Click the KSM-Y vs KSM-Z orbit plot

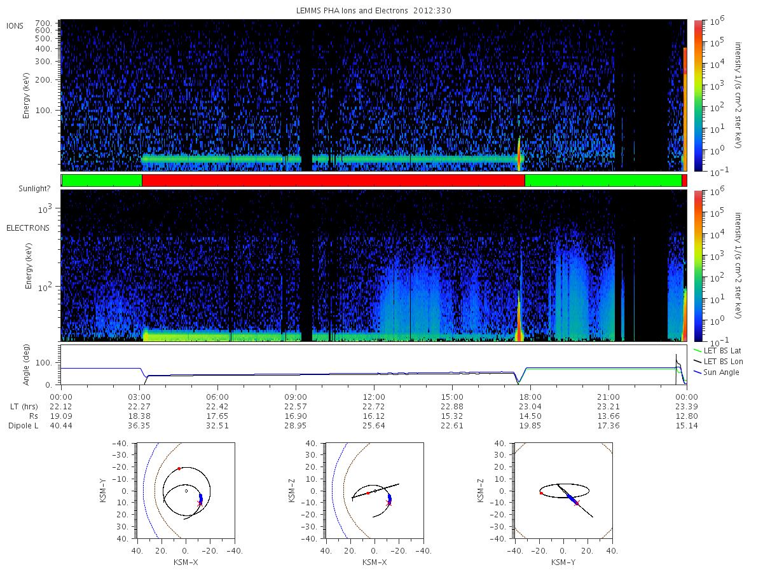tap(563, 491)
